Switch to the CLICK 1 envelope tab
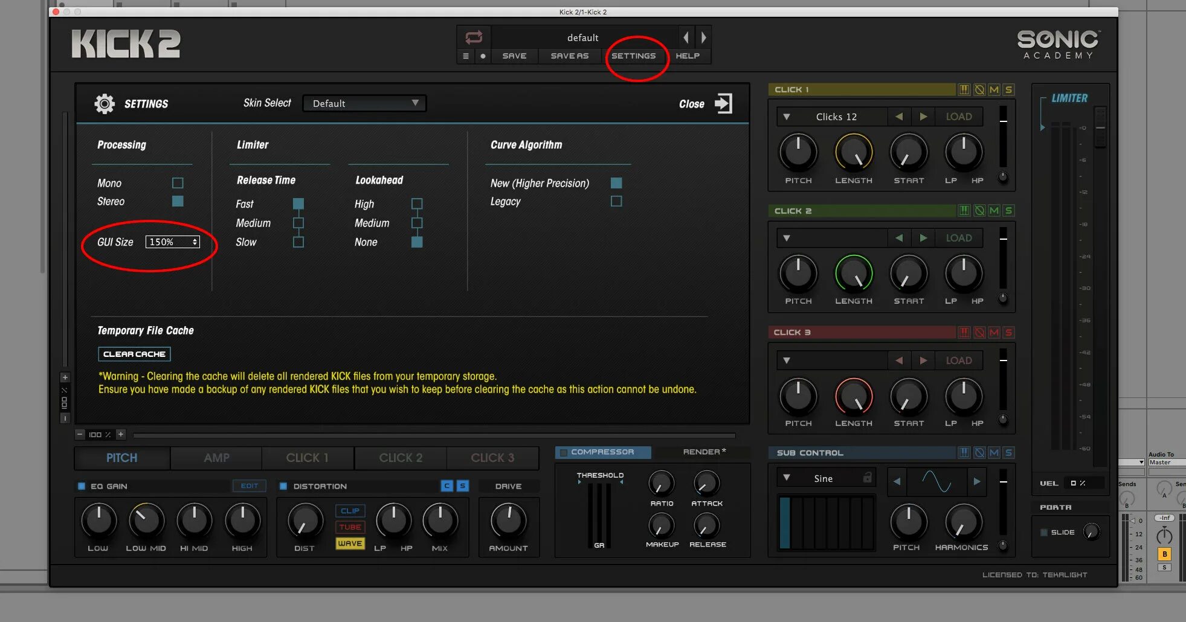1186x622 pixels. 308,458
